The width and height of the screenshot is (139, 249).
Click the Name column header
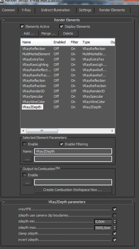click(36, 42)
